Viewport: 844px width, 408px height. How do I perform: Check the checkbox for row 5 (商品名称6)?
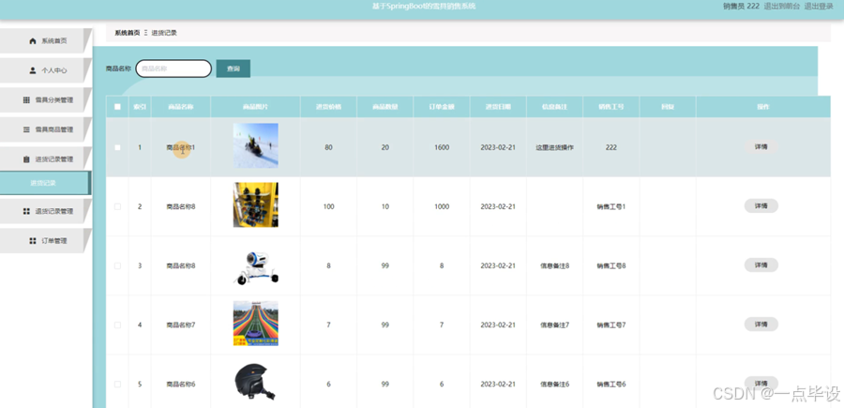(117, 385)
